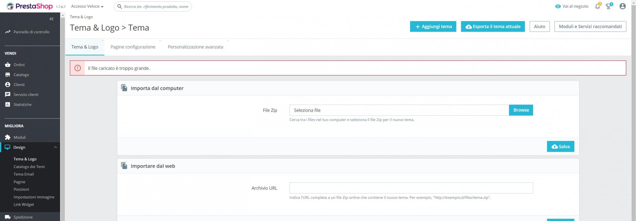Switch to Tema & Logo tab
The height and width of the screenshot is (221, 636).
[85, 47]
